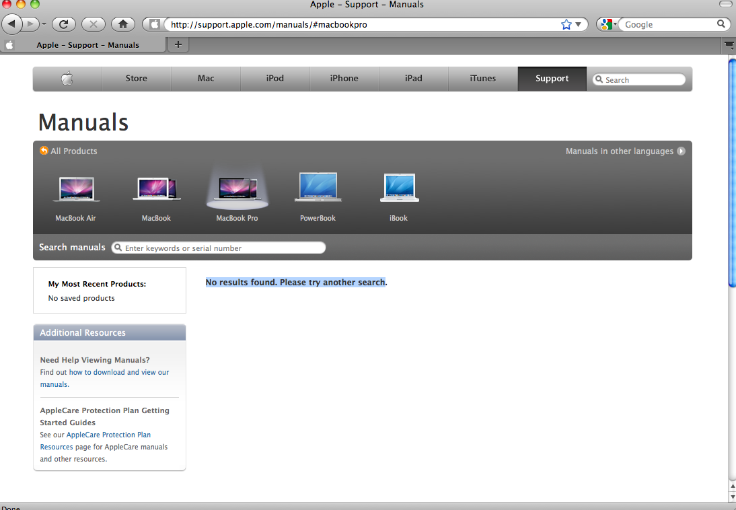Image resolution: width=736 pixels, height=510 pixels.
Task: Click the site identity icon in address bar
Action: 155,24
